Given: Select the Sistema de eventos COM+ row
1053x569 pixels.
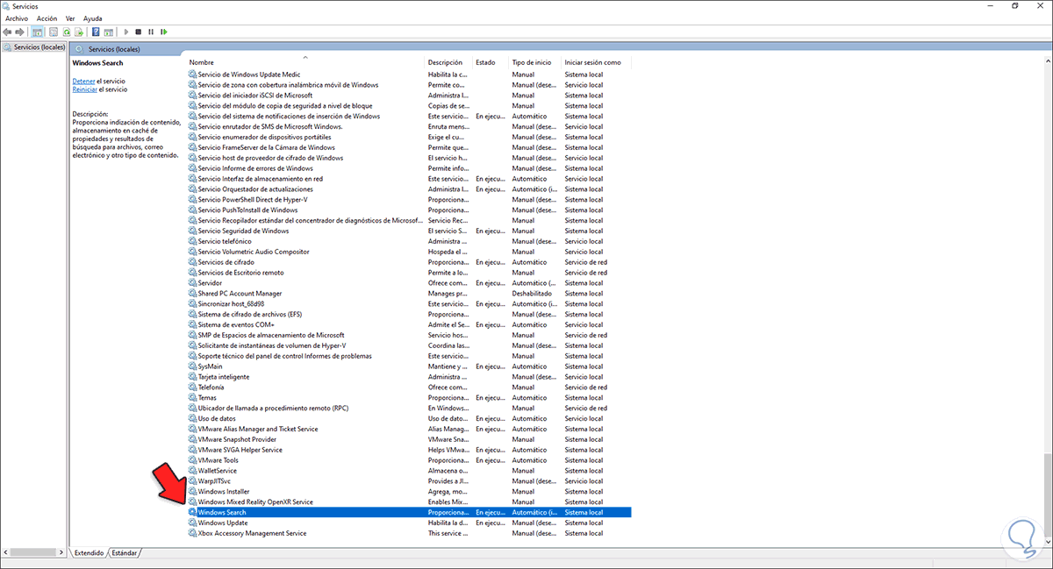Looking at the screenshot, I should [x=409, y=324].
